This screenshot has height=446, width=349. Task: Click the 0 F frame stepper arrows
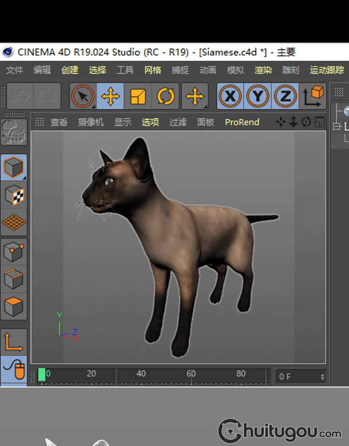(322, 377)
